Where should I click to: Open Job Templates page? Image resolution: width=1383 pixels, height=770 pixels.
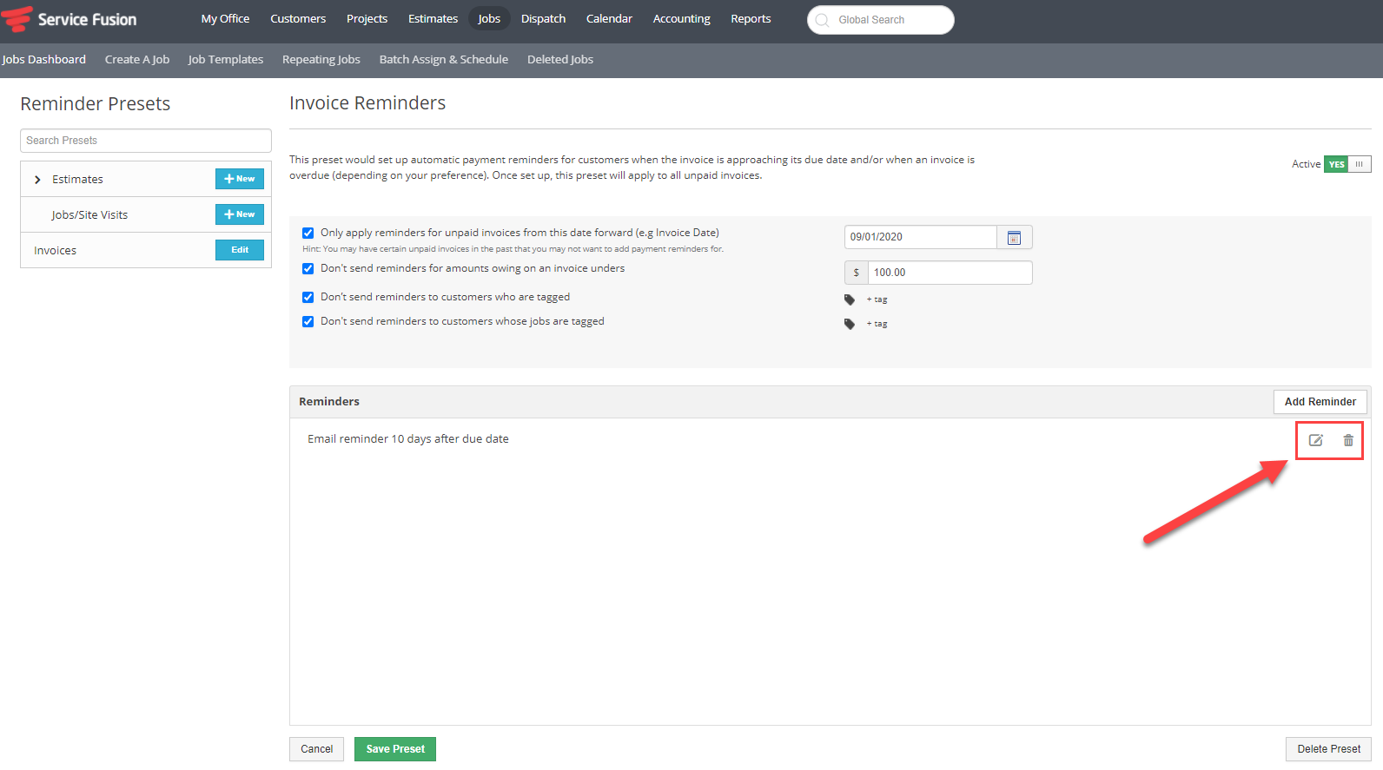coord(226,59)
